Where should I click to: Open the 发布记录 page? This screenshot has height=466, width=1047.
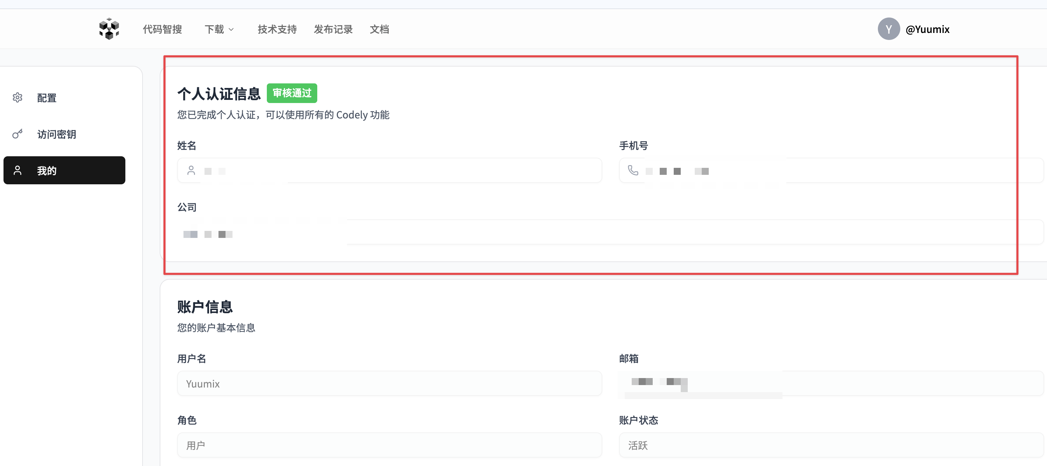333,29
